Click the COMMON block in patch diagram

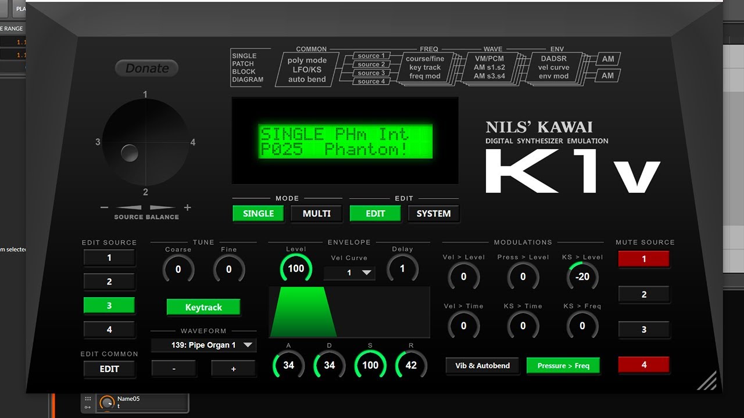pos(307,69)
